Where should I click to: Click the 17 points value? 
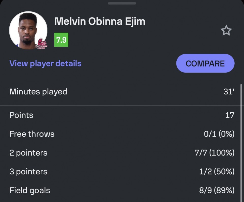230,115
